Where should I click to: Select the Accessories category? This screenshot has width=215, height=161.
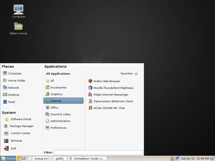tap(63, 87)
